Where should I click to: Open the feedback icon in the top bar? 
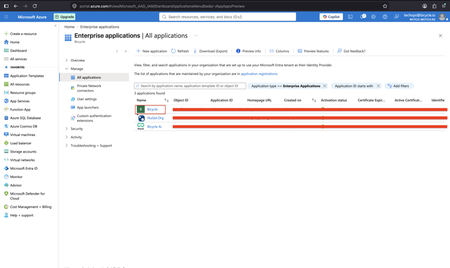tap(396, 17)
